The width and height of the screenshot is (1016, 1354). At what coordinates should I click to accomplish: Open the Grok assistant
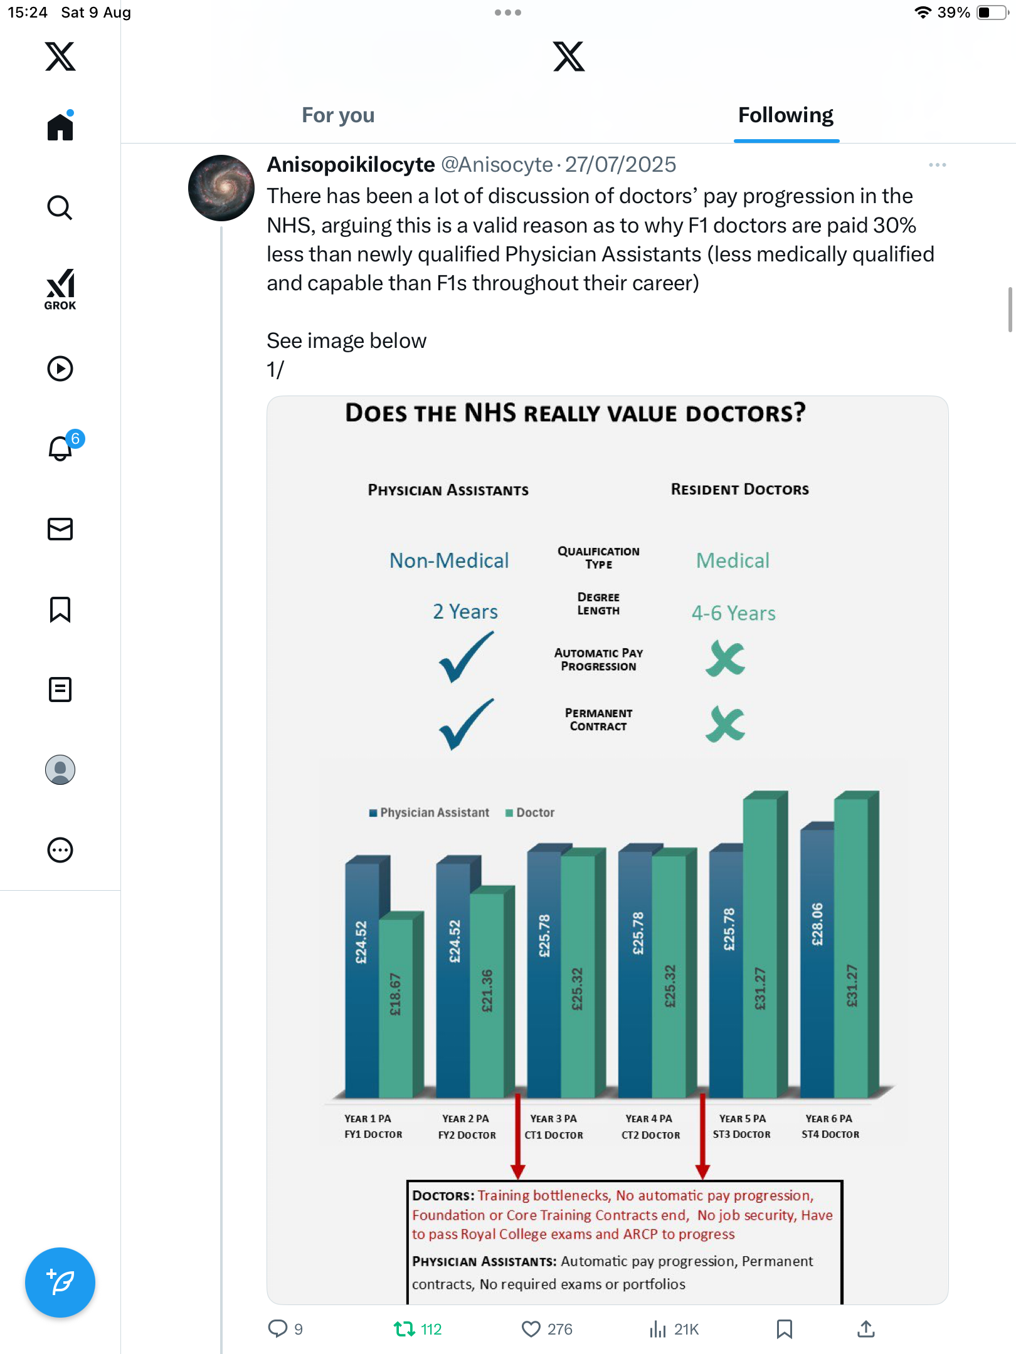[60, 289]
